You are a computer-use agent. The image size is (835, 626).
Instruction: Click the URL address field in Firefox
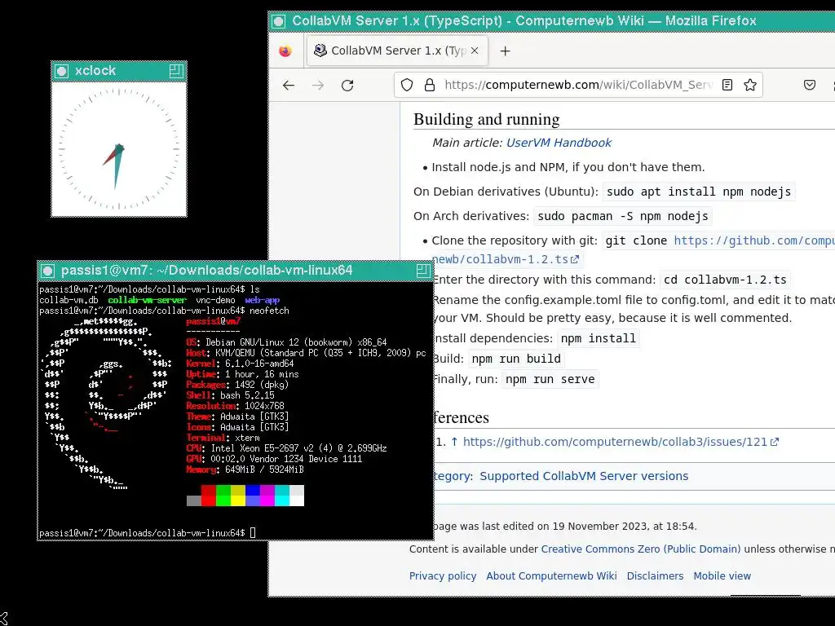click(578, 85)
